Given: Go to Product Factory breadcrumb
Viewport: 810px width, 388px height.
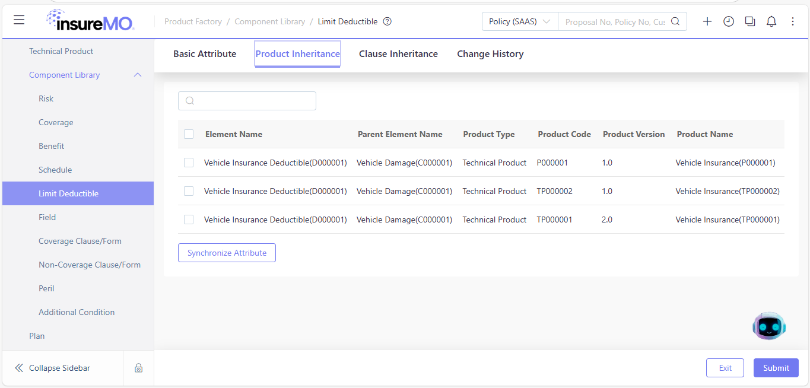Looking at the screenshot, I should [193, 21].
